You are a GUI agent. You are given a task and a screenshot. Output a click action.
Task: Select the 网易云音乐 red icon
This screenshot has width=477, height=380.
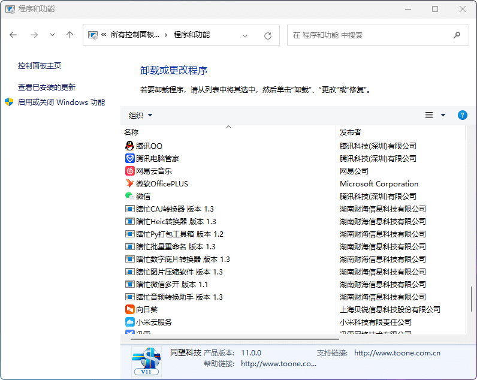coord(129,171)
